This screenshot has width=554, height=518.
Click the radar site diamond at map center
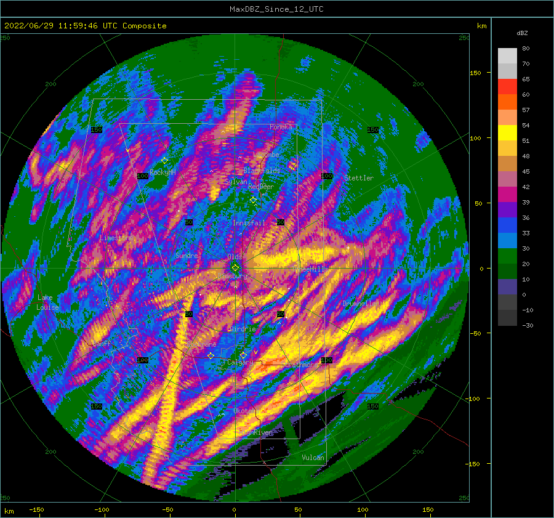pos(235,268)
